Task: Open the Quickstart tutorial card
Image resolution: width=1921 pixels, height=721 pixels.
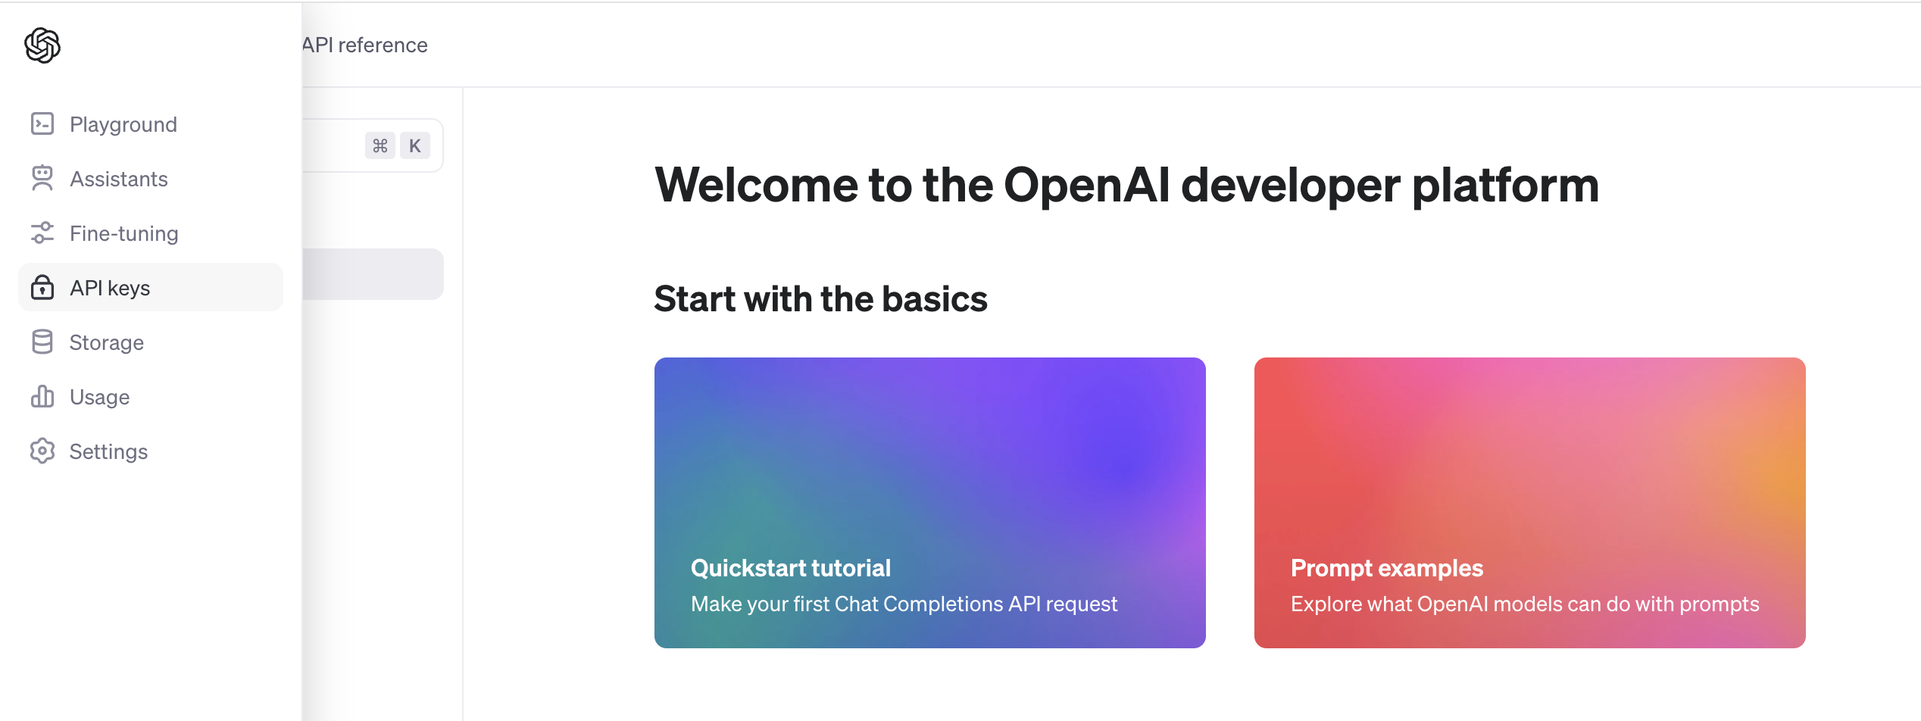Action: 929,502
